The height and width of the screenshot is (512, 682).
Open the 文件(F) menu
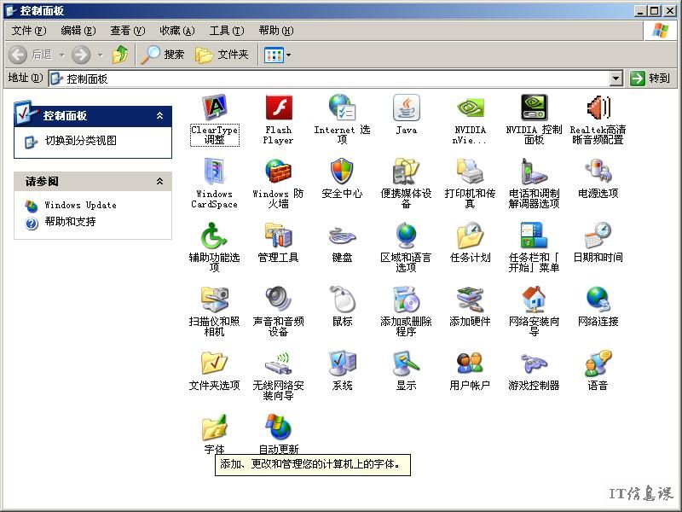coord(29,31)
